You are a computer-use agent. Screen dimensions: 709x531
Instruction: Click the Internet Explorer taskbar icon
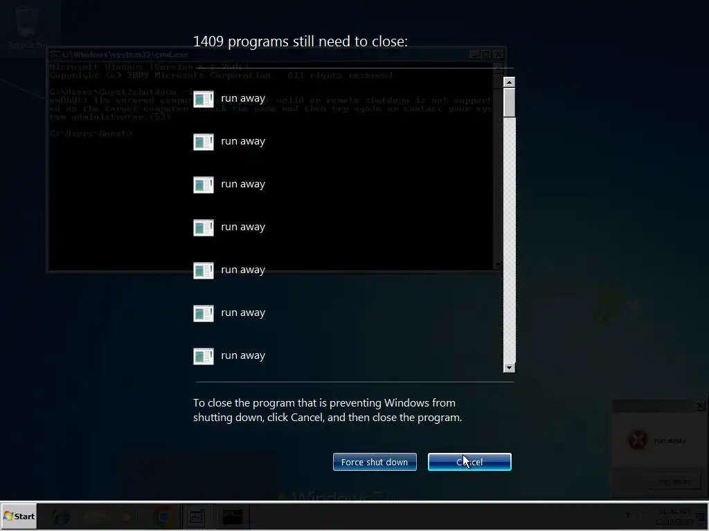click(61, 516)
